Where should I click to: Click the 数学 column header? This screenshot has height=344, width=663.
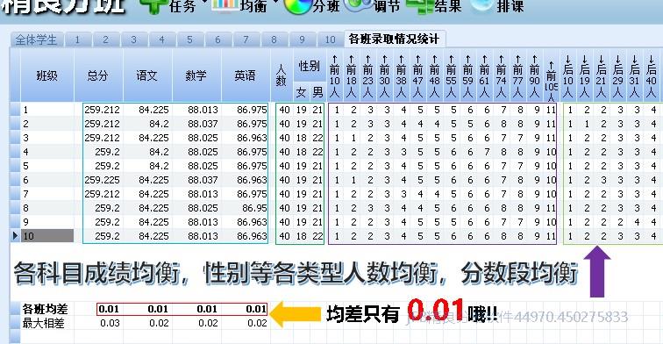point(196,75)
